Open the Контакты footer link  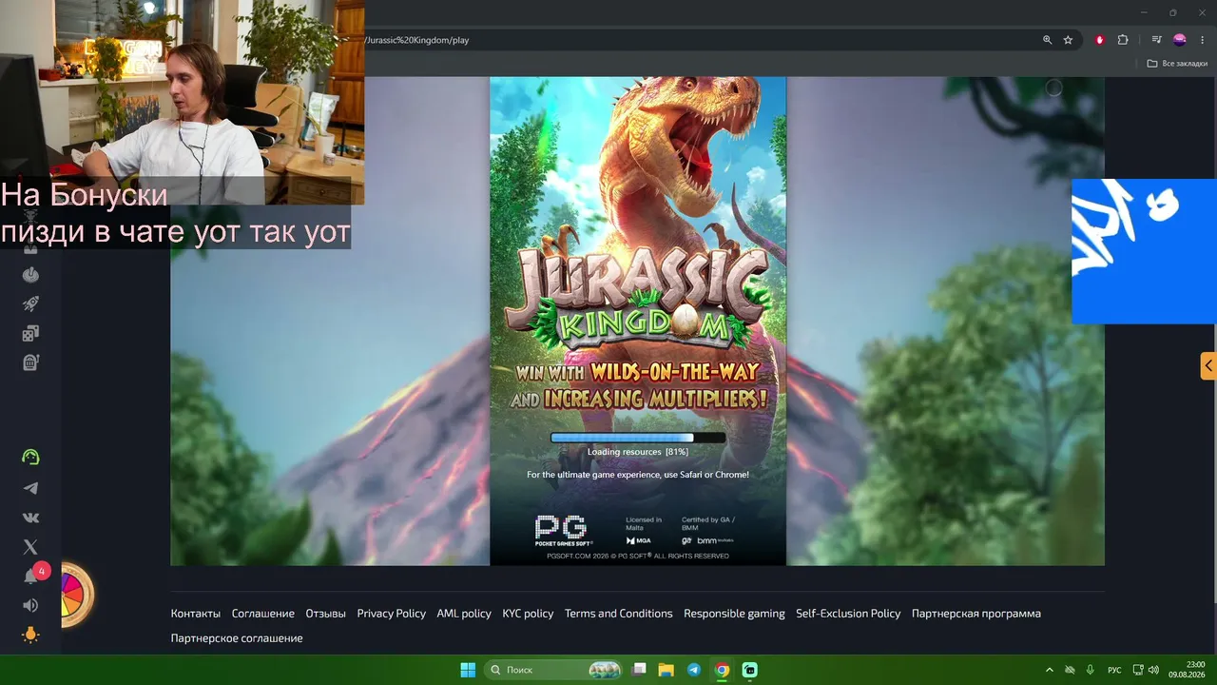tap(196, 614)
